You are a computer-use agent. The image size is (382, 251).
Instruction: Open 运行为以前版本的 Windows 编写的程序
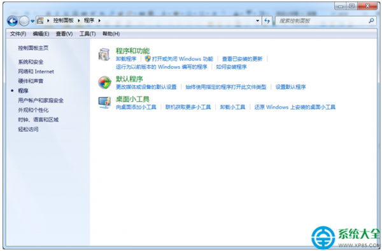click(x=162, y=67)
